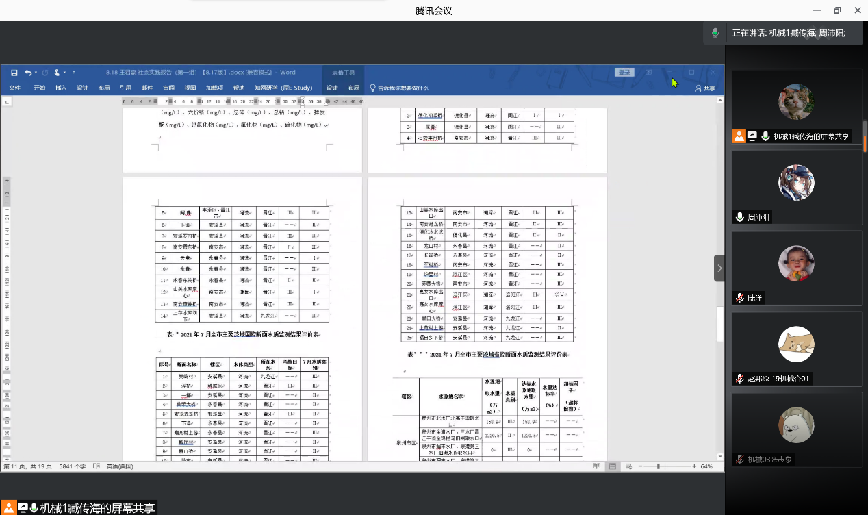Open the 审阅 (Review) ribbon tab
This screenshot has height=515, width=868.
click(x=168, y=88)
